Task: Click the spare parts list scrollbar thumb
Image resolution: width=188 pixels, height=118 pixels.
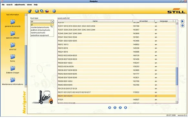Action: (177, 76)
